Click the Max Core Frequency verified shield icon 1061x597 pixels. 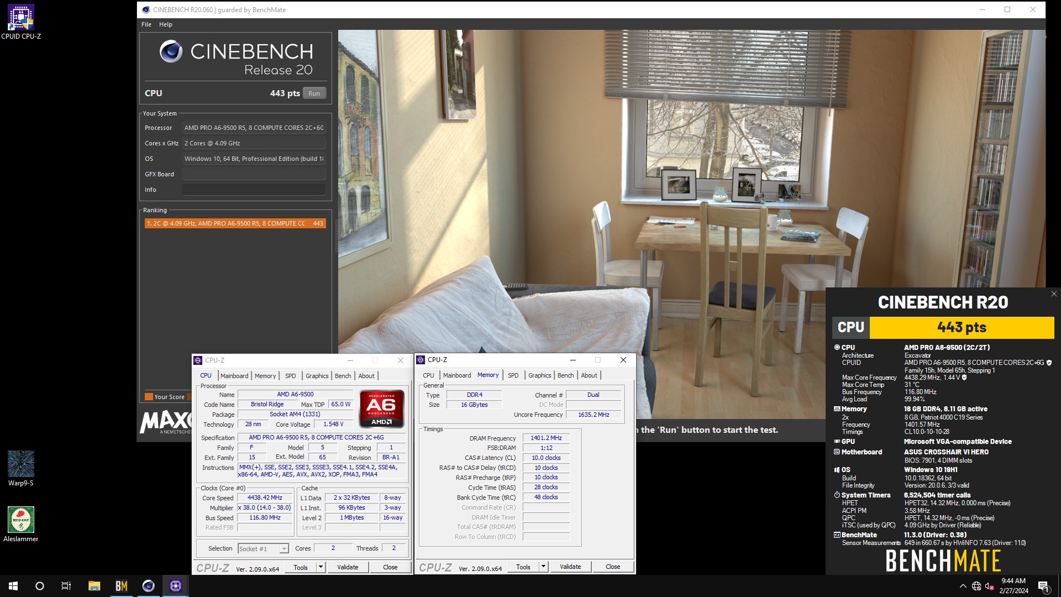click(964, 378)
